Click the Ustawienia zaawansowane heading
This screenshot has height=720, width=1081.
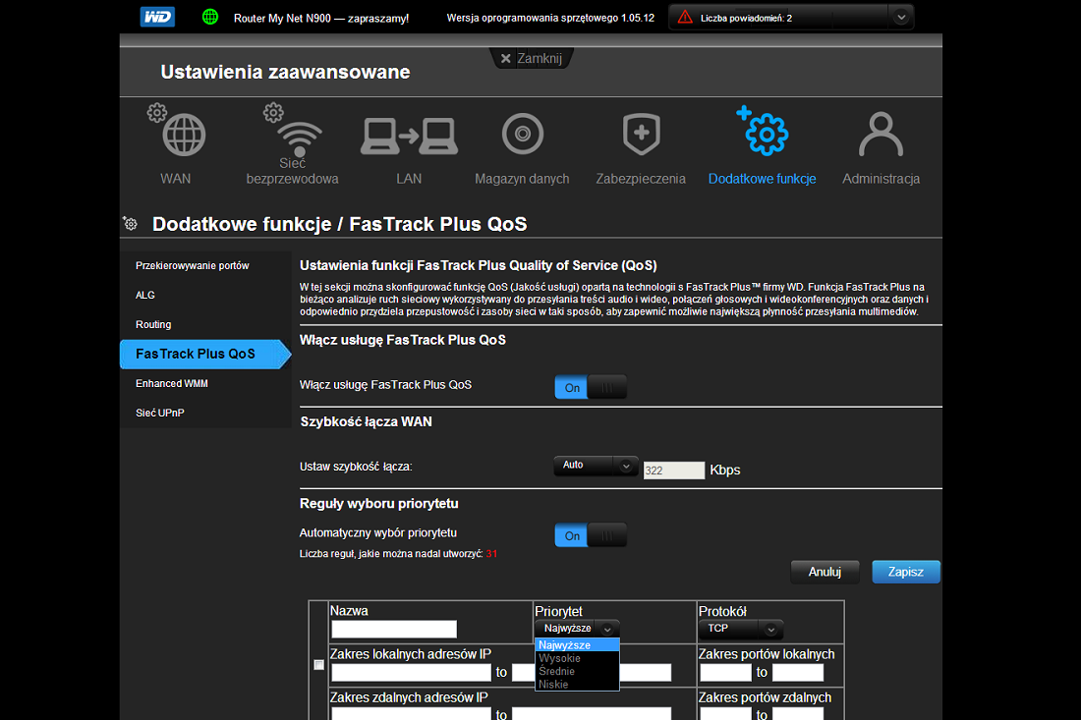pos(285,72)
